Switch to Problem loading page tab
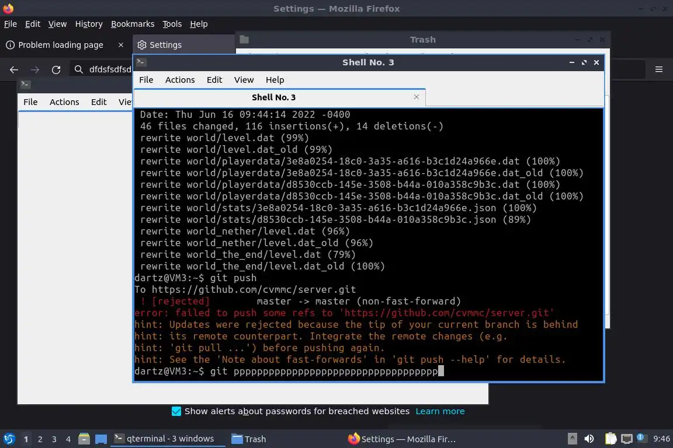This screenshot has width=673, height=448. pyautogui.click(x=61, y=45)
